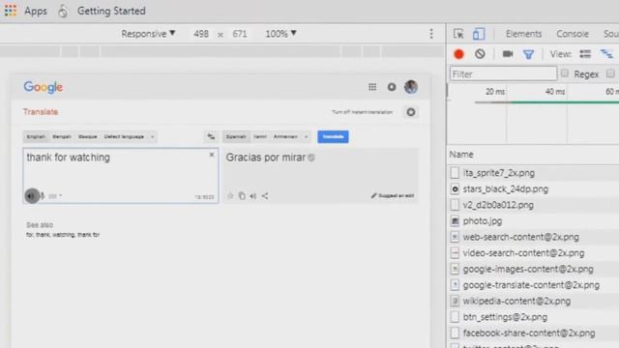Click the Translate heading link
The image size is (619, 348).
pos(41,112)
